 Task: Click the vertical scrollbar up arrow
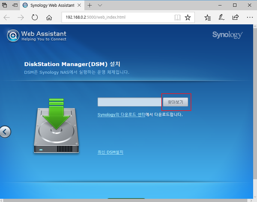tap(255, 26)
